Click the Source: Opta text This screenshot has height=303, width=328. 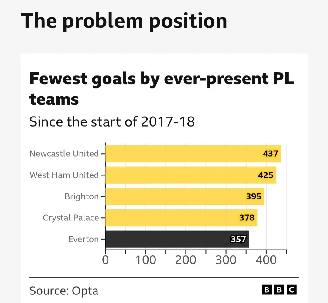coord(64,291)
